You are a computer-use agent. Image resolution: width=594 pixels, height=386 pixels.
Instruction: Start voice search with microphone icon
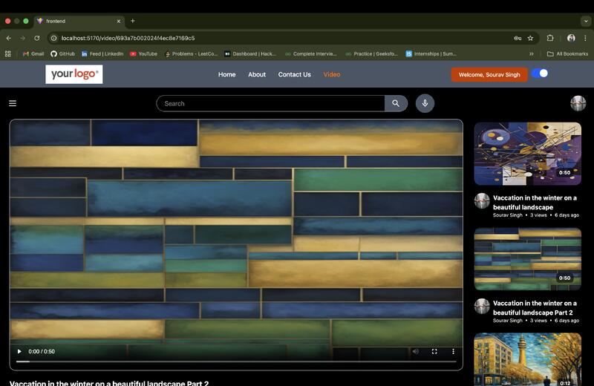(x=425, y=103)
